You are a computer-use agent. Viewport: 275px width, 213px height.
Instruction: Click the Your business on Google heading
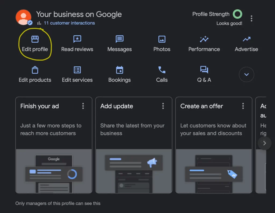coord(79,14)
